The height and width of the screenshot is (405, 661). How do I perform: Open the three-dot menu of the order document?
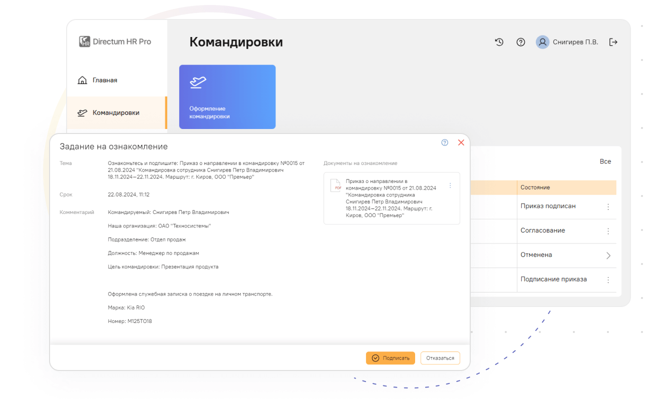point(450,185)
